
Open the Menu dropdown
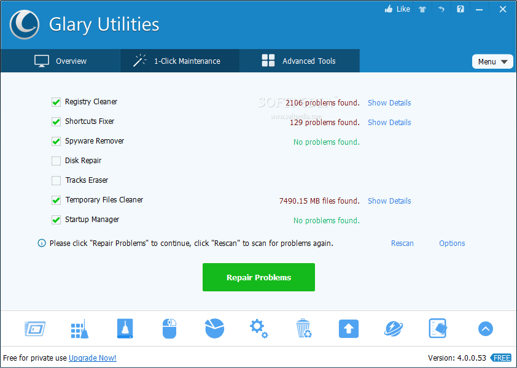[x=492, y=61]
